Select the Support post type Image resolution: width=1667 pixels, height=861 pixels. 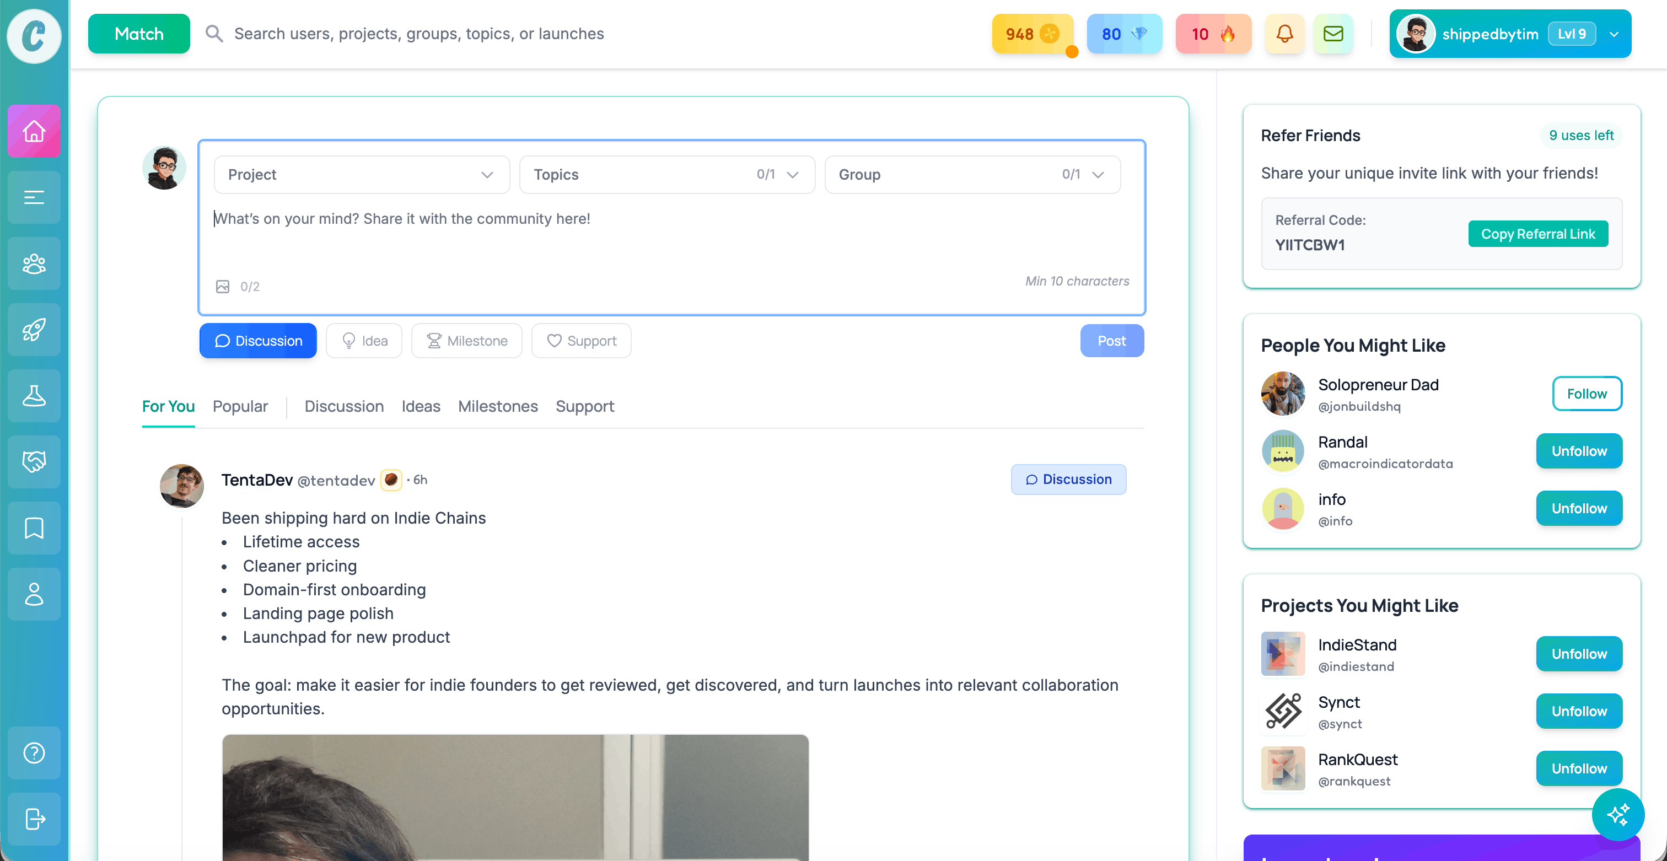coord(581,340)
